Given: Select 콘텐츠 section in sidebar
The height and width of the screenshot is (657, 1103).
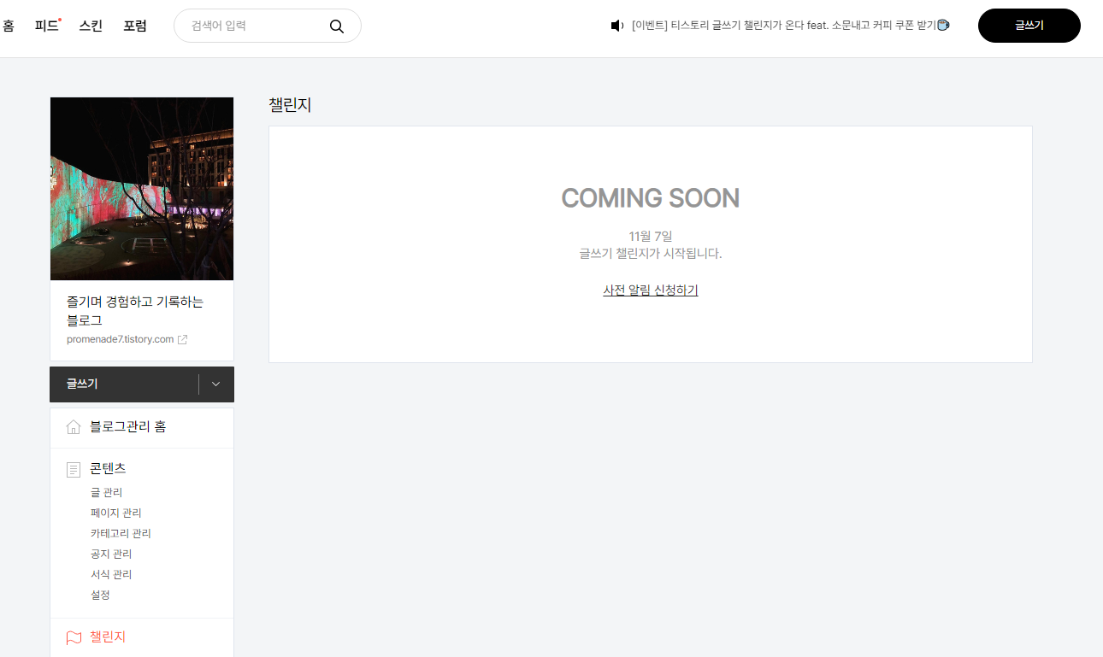Looking at the screenshot, I should (108, 468).
